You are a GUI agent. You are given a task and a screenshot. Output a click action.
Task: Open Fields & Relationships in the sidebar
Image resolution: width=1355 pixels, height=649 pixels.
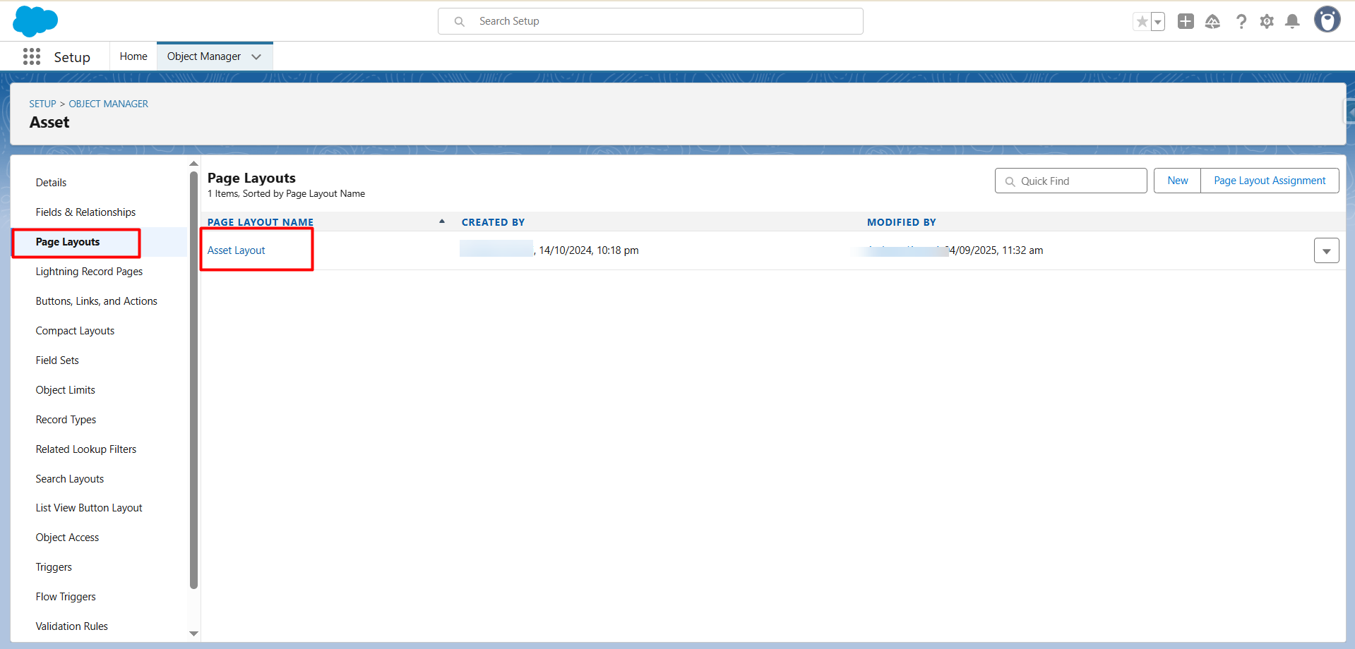pyautogui.click(x=85, y=212)
